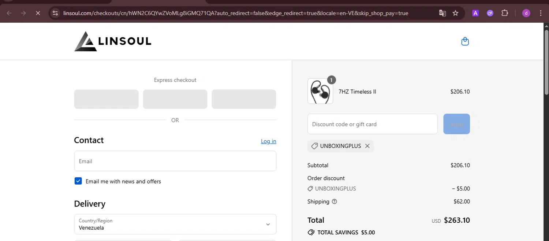Click the UNBOXINGPLUS order discount label
The height and width of the screenshot is (241, 549).
[335, 189]
